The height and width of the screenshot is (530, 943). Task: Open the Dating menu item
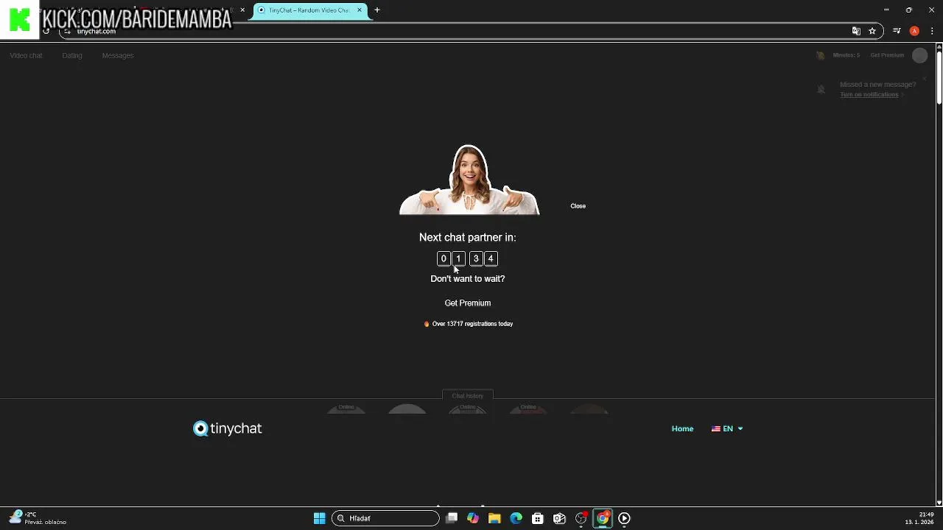(72, 55)
